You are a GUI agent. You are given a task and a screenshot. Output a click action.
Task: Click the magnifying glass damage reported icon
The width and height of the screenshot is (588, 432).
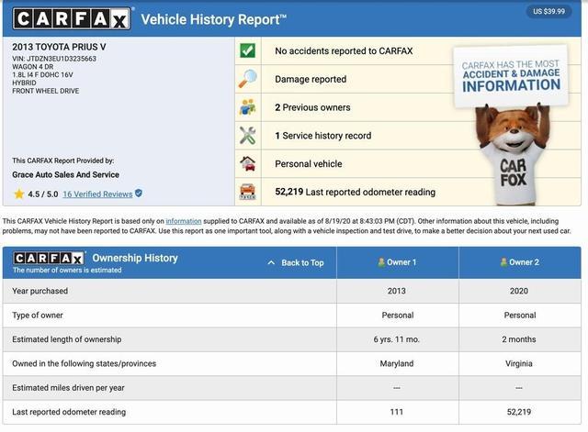[x=247, y=79]
